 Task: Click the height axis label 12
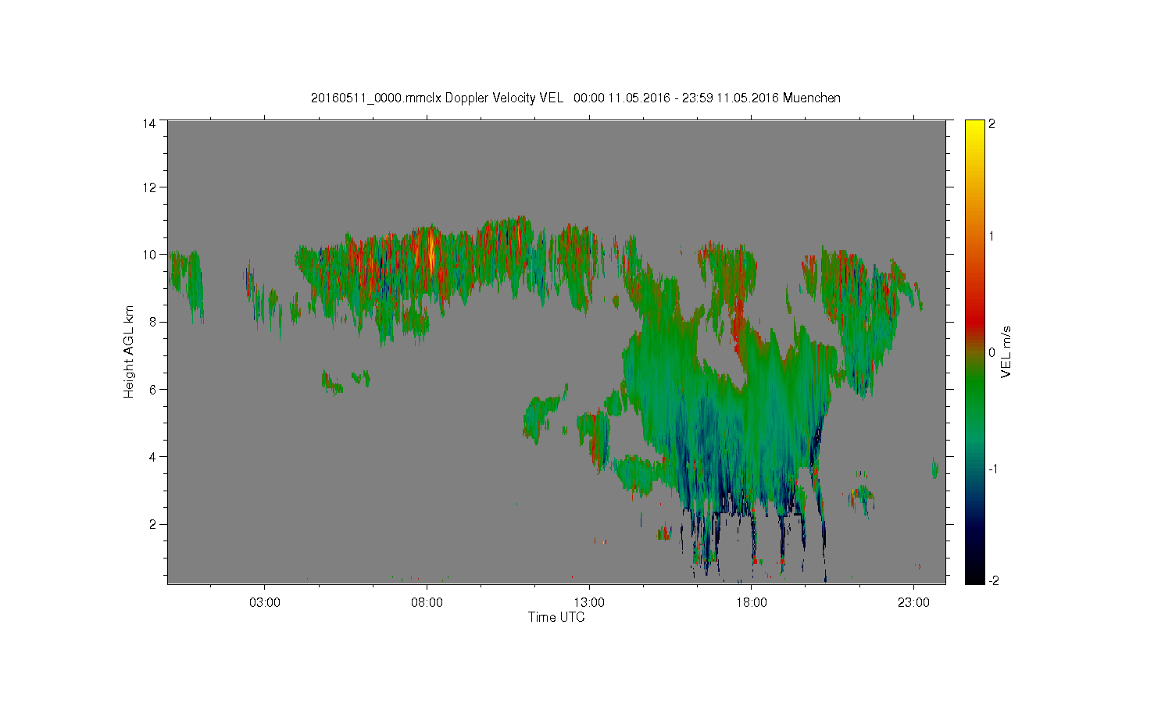tap(148, 187)
